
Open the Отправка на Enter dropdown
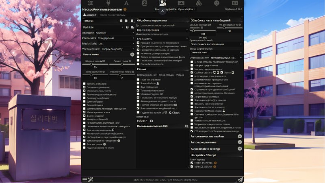pyautogui.click(x=226, y=58)
